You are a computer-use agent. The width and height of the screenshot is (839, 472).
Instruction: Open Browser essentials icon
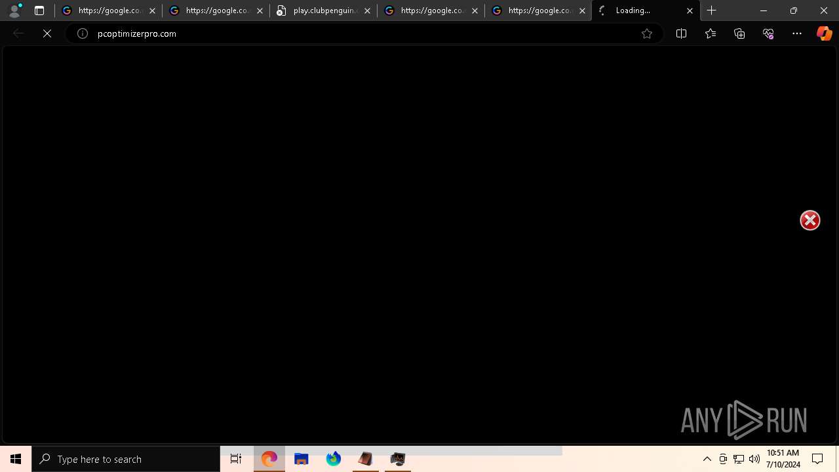[768, 33]
